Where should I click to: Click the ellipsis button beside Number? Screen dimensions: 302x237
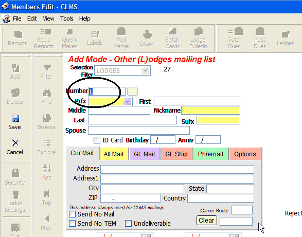pyautogui.click(x=132, y=92)
